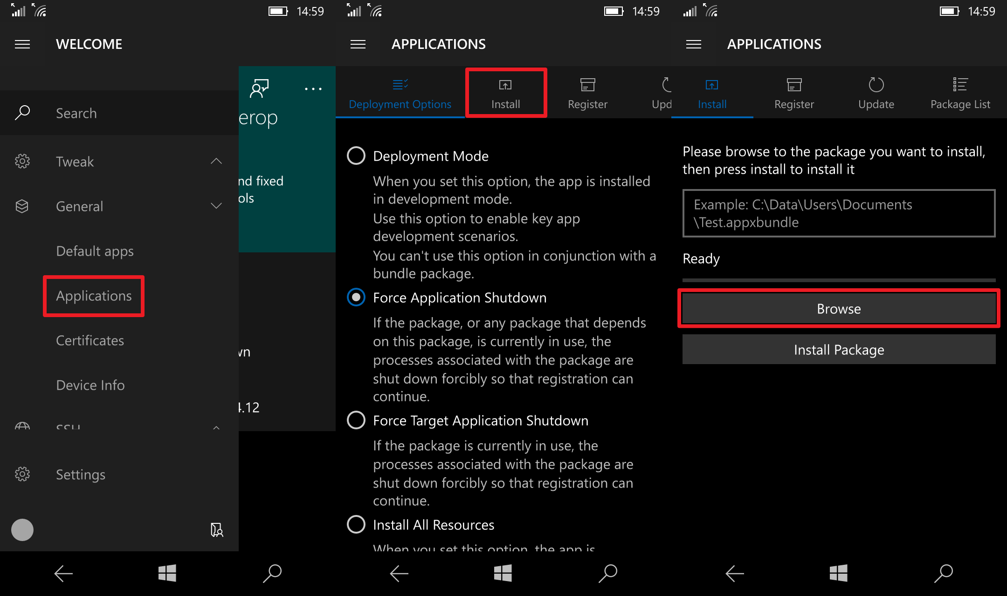The height and width of the screenshot is (596, 1007).
Task: Open the Update tab in right screen
Action: click(x=876, y=92)
